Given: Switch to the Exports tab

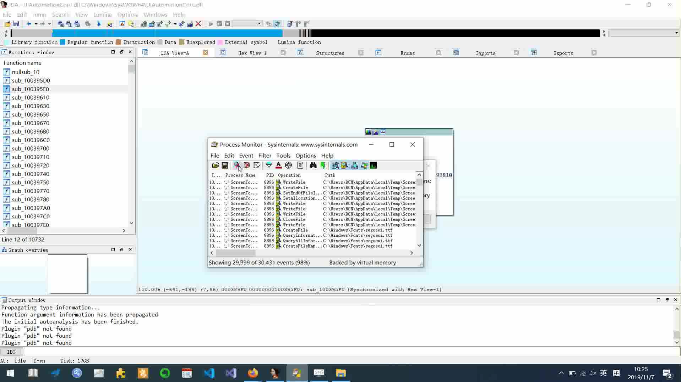Looking at the screenshot, I should (x=563, y=53).
